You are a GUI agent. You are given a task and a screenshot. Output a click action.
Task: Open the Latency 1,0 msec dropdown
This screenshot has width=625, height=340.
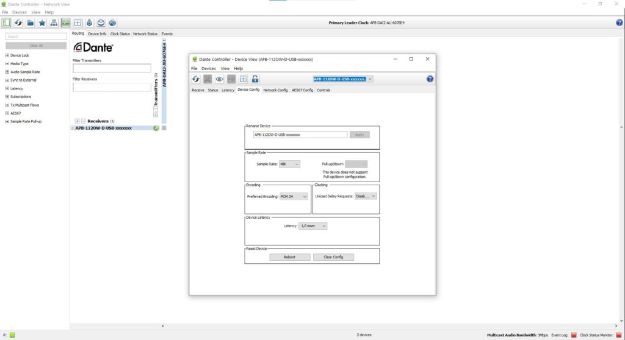click(x=314, y=226)
